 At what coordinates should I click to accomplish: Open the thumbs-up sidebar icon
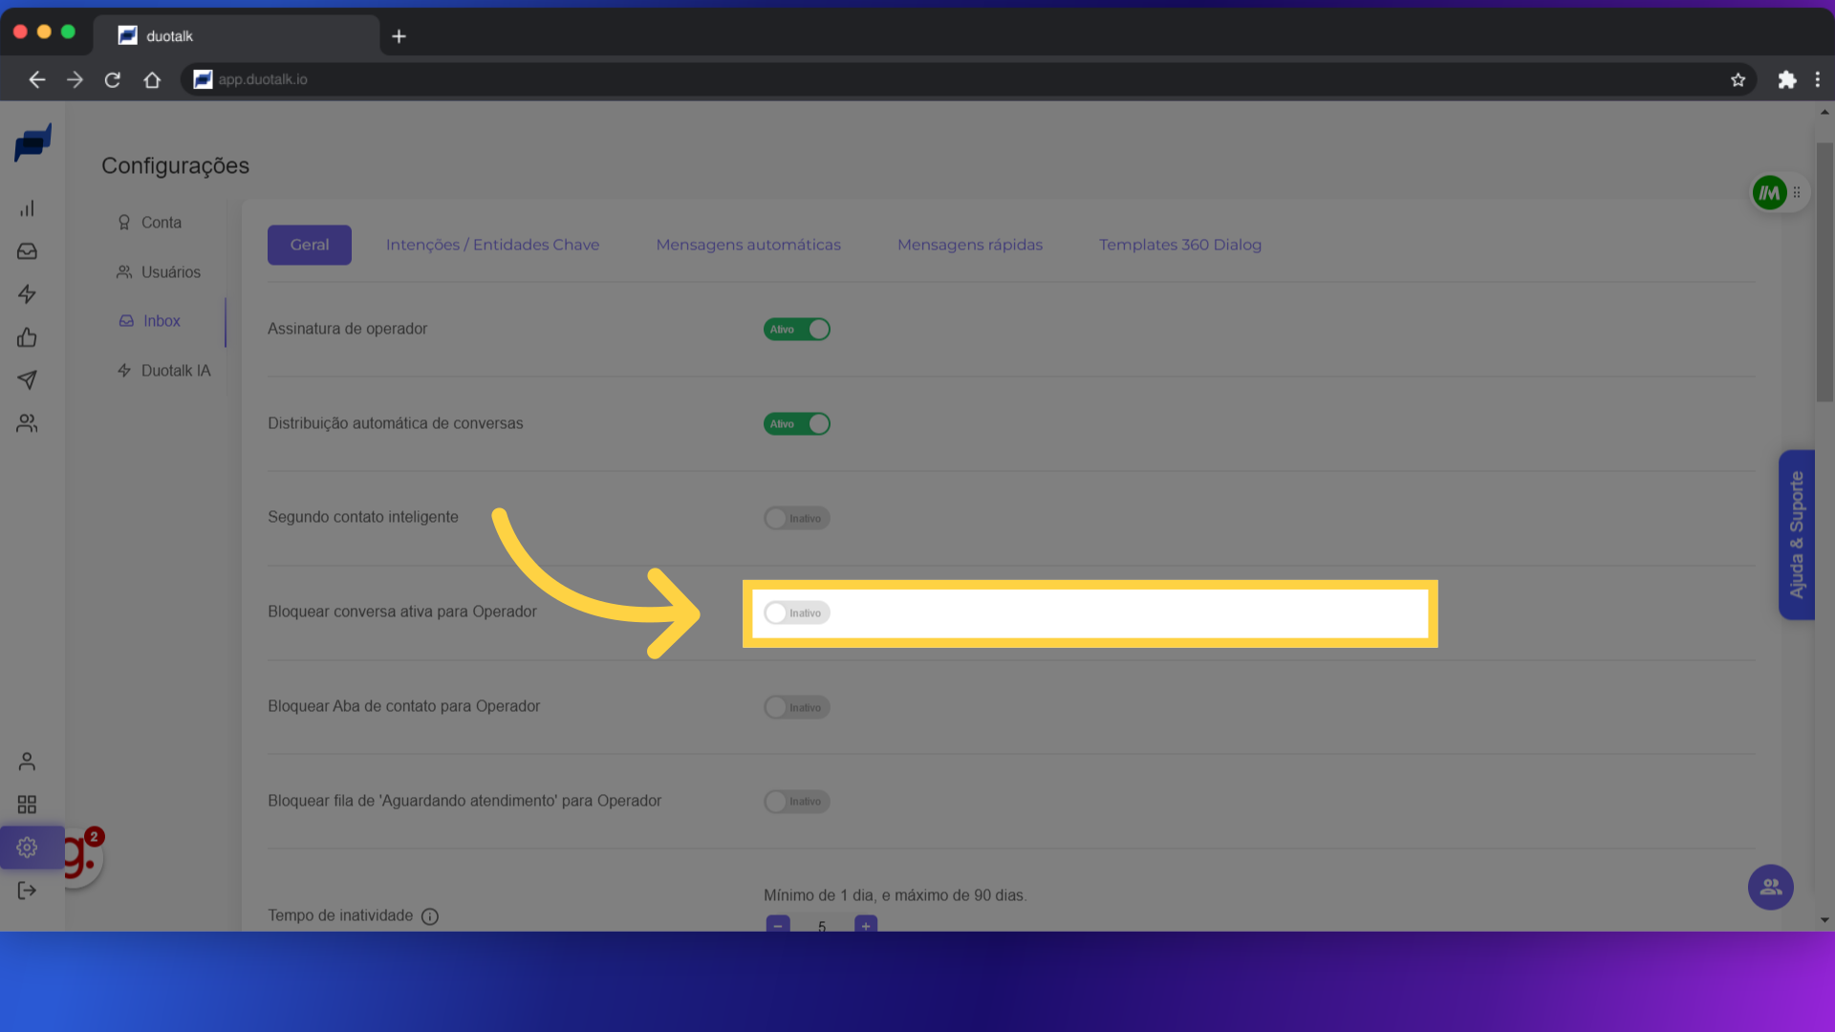tap(27, 337)
